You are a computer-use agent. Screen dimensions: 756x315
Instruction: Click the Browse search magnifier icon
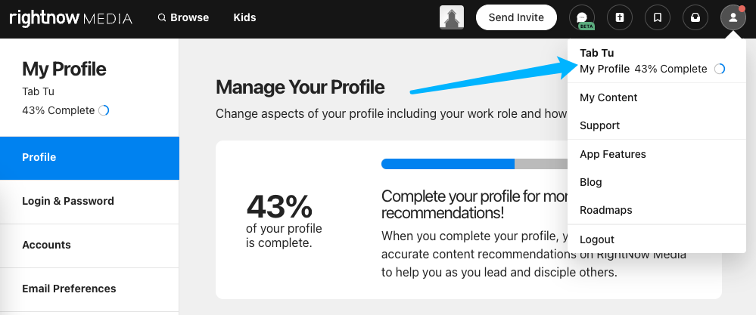point(162,18)
